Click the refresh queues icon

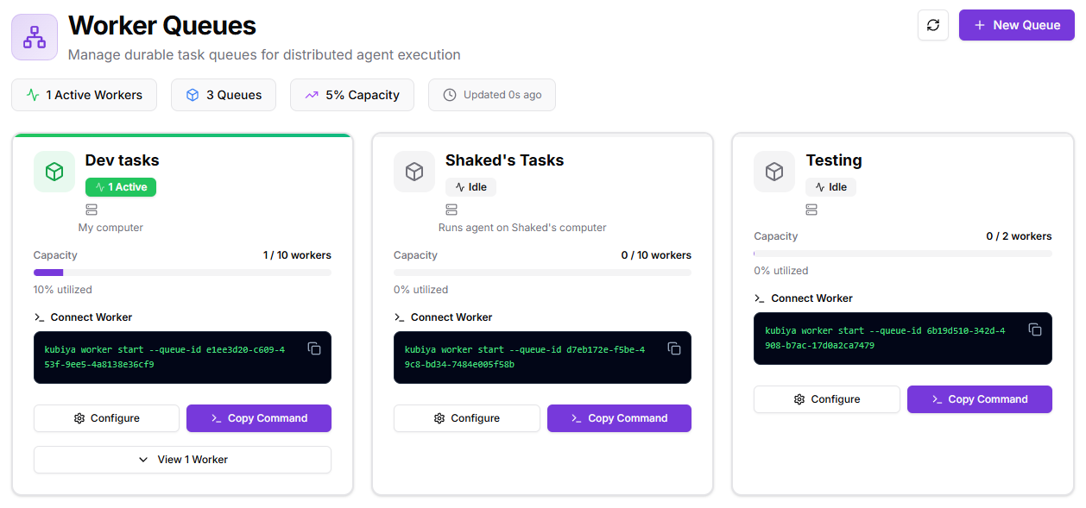[x=933, y=25]
